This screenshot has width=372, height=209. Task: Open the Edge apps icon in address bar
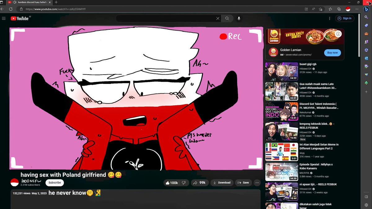pyautogui.click(x=306, y=9)
